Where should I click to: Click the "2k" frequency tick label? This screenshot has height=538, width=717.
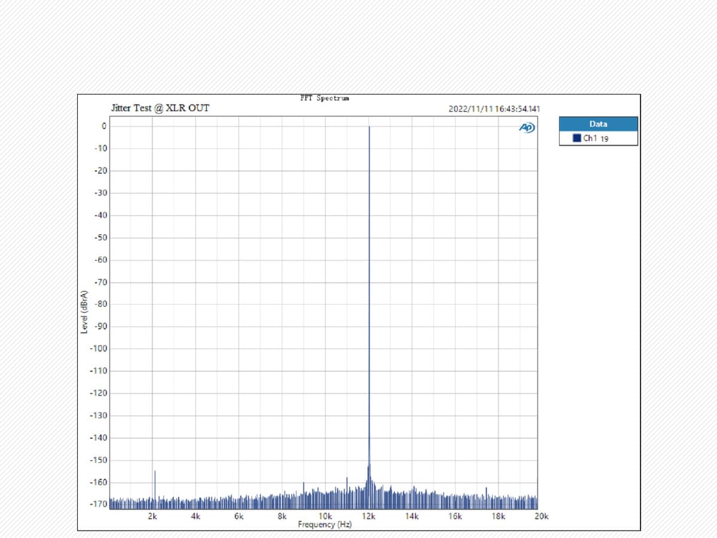pyautogui.click(x=152, y=516)
